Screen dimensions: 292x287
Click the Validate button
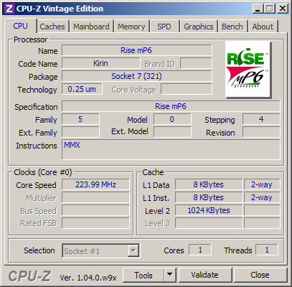coord(204,276)
